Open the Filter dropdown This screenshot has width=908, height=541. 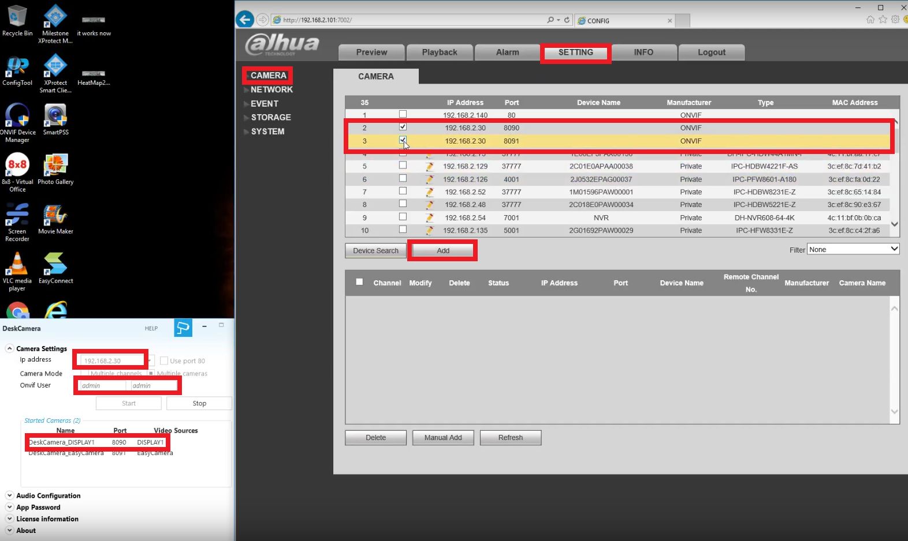(x=853, y=249)
